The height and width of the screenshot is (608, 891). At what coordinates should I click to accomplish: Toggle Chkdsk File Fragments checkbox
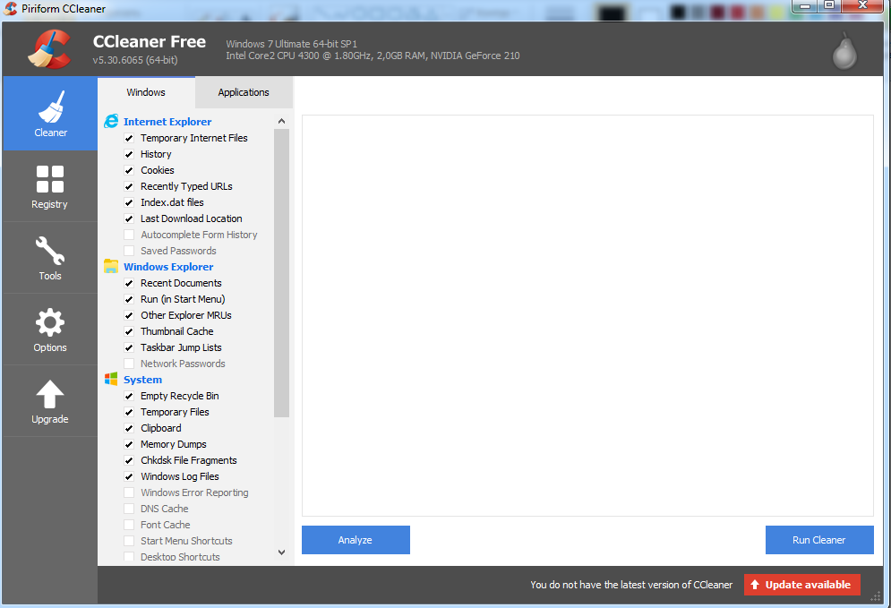click(x=129, y=460)
